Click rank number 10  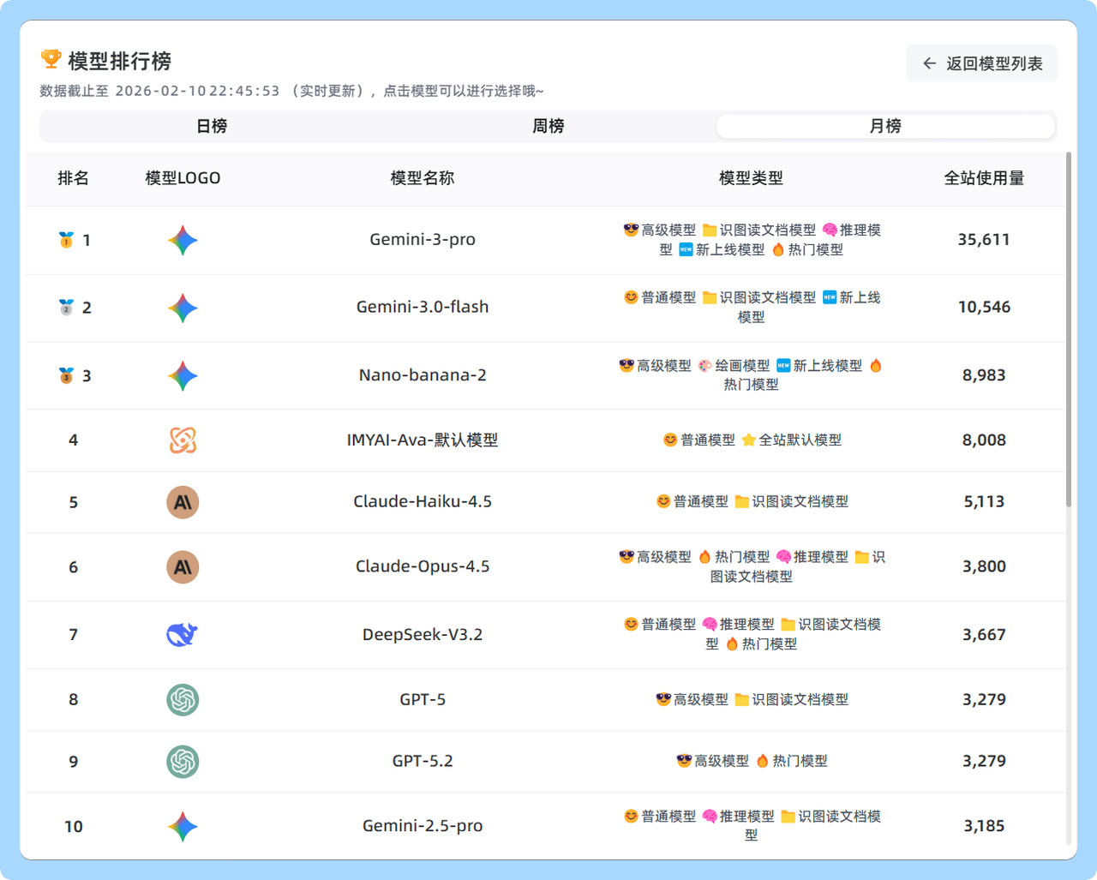(74, 827)
